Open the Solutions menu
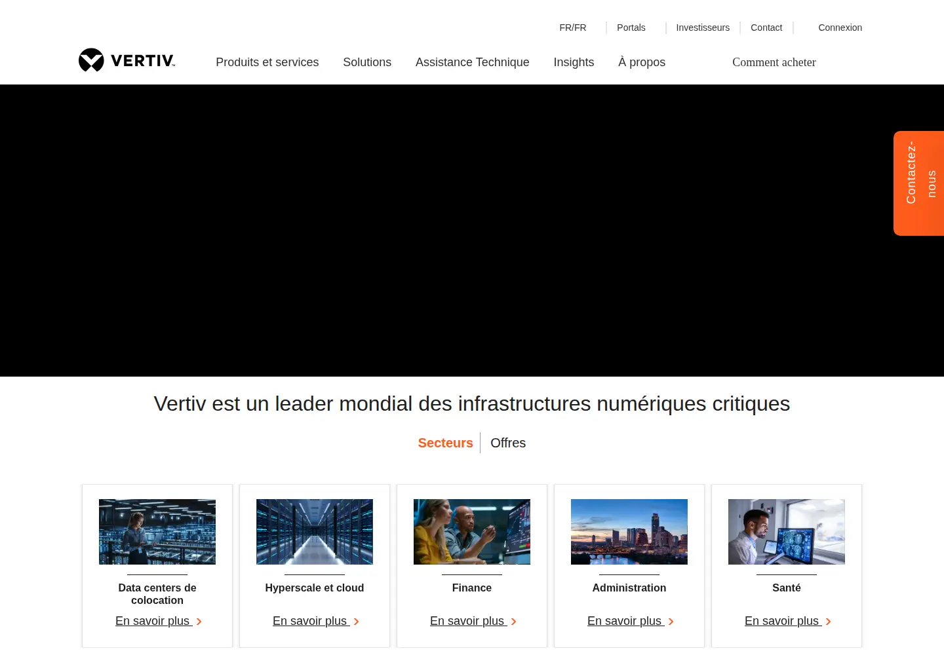 (x=367, y=62)
